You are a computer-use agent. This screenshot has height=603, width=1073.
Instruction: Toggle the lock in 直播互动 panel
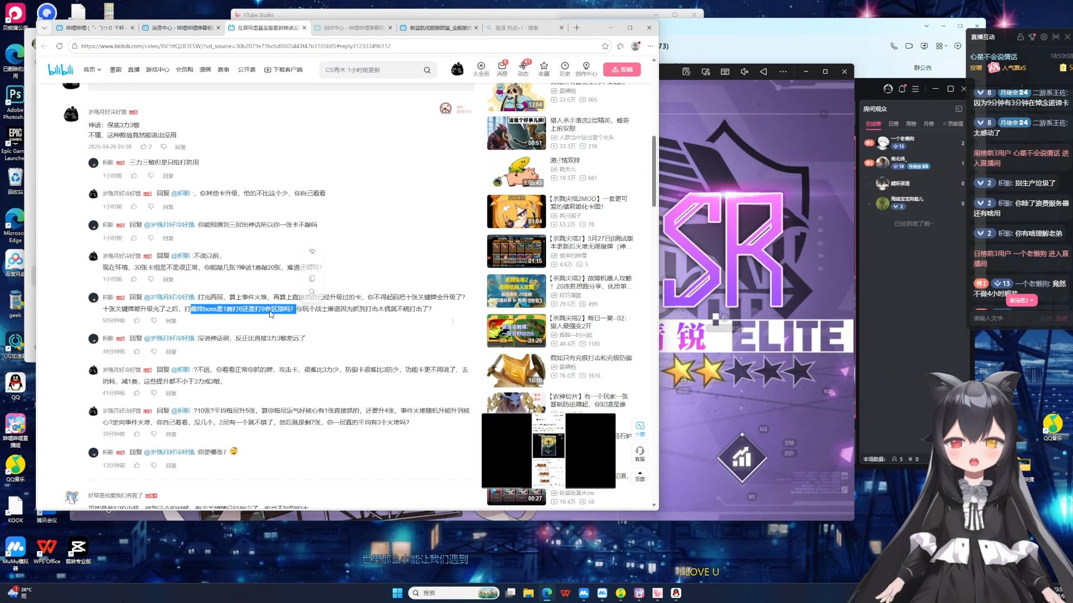coord(1020,37)
